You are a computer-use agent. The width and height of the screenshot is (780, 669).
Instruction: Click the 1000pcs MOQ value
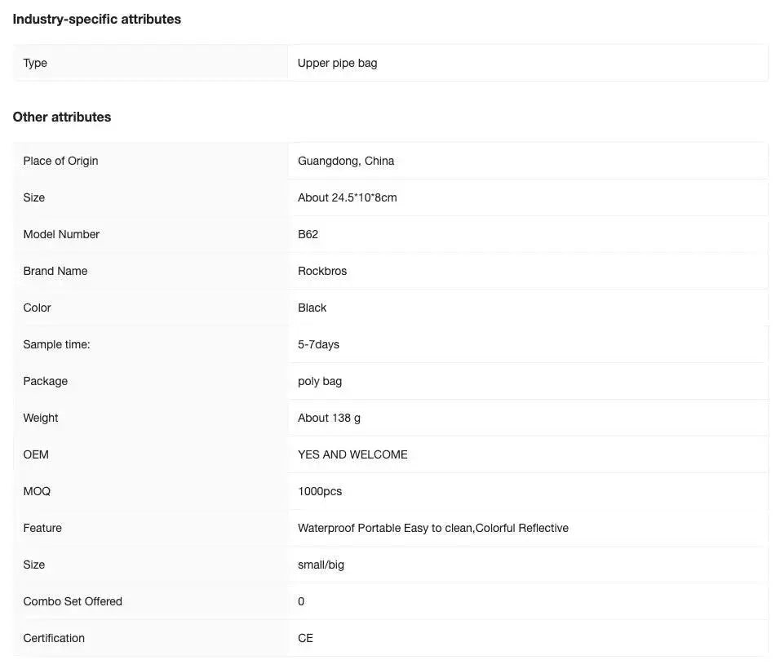click(320, 491)
